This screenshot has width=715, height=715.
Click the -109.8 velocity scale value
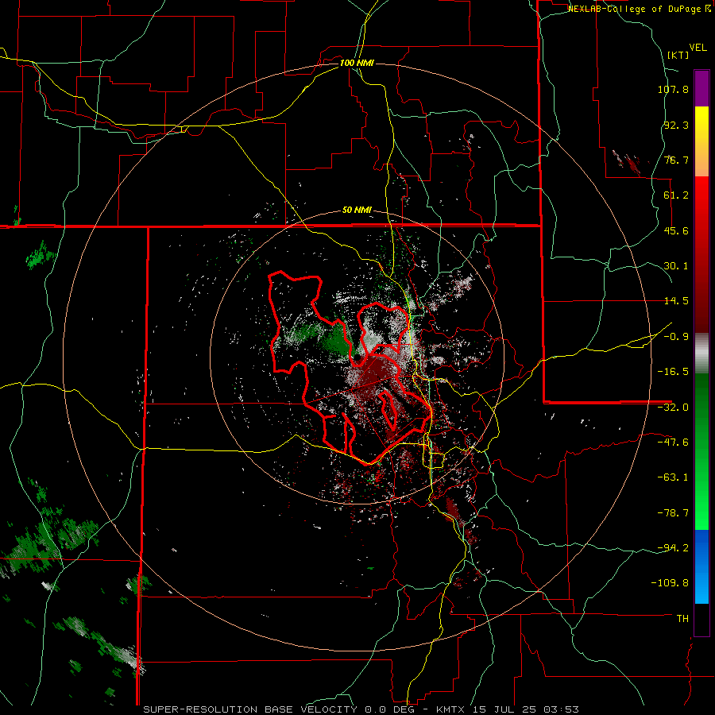[x=670, y=583]
